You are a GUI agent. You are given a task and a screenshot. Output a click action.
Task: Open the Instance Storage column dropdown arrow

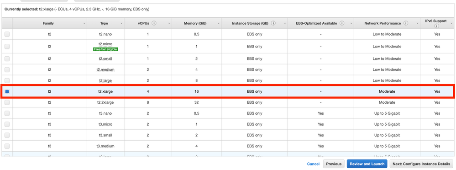285,23
